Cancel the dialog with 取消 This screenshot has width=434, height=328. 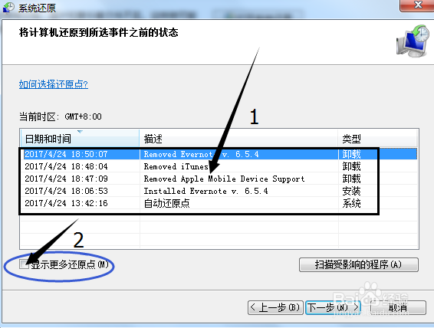coord(398,307)
